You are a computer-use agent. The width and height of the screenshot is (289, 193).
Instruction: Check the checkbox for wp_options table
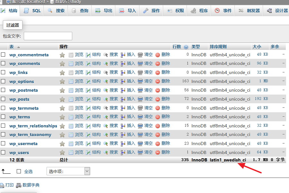4,81
